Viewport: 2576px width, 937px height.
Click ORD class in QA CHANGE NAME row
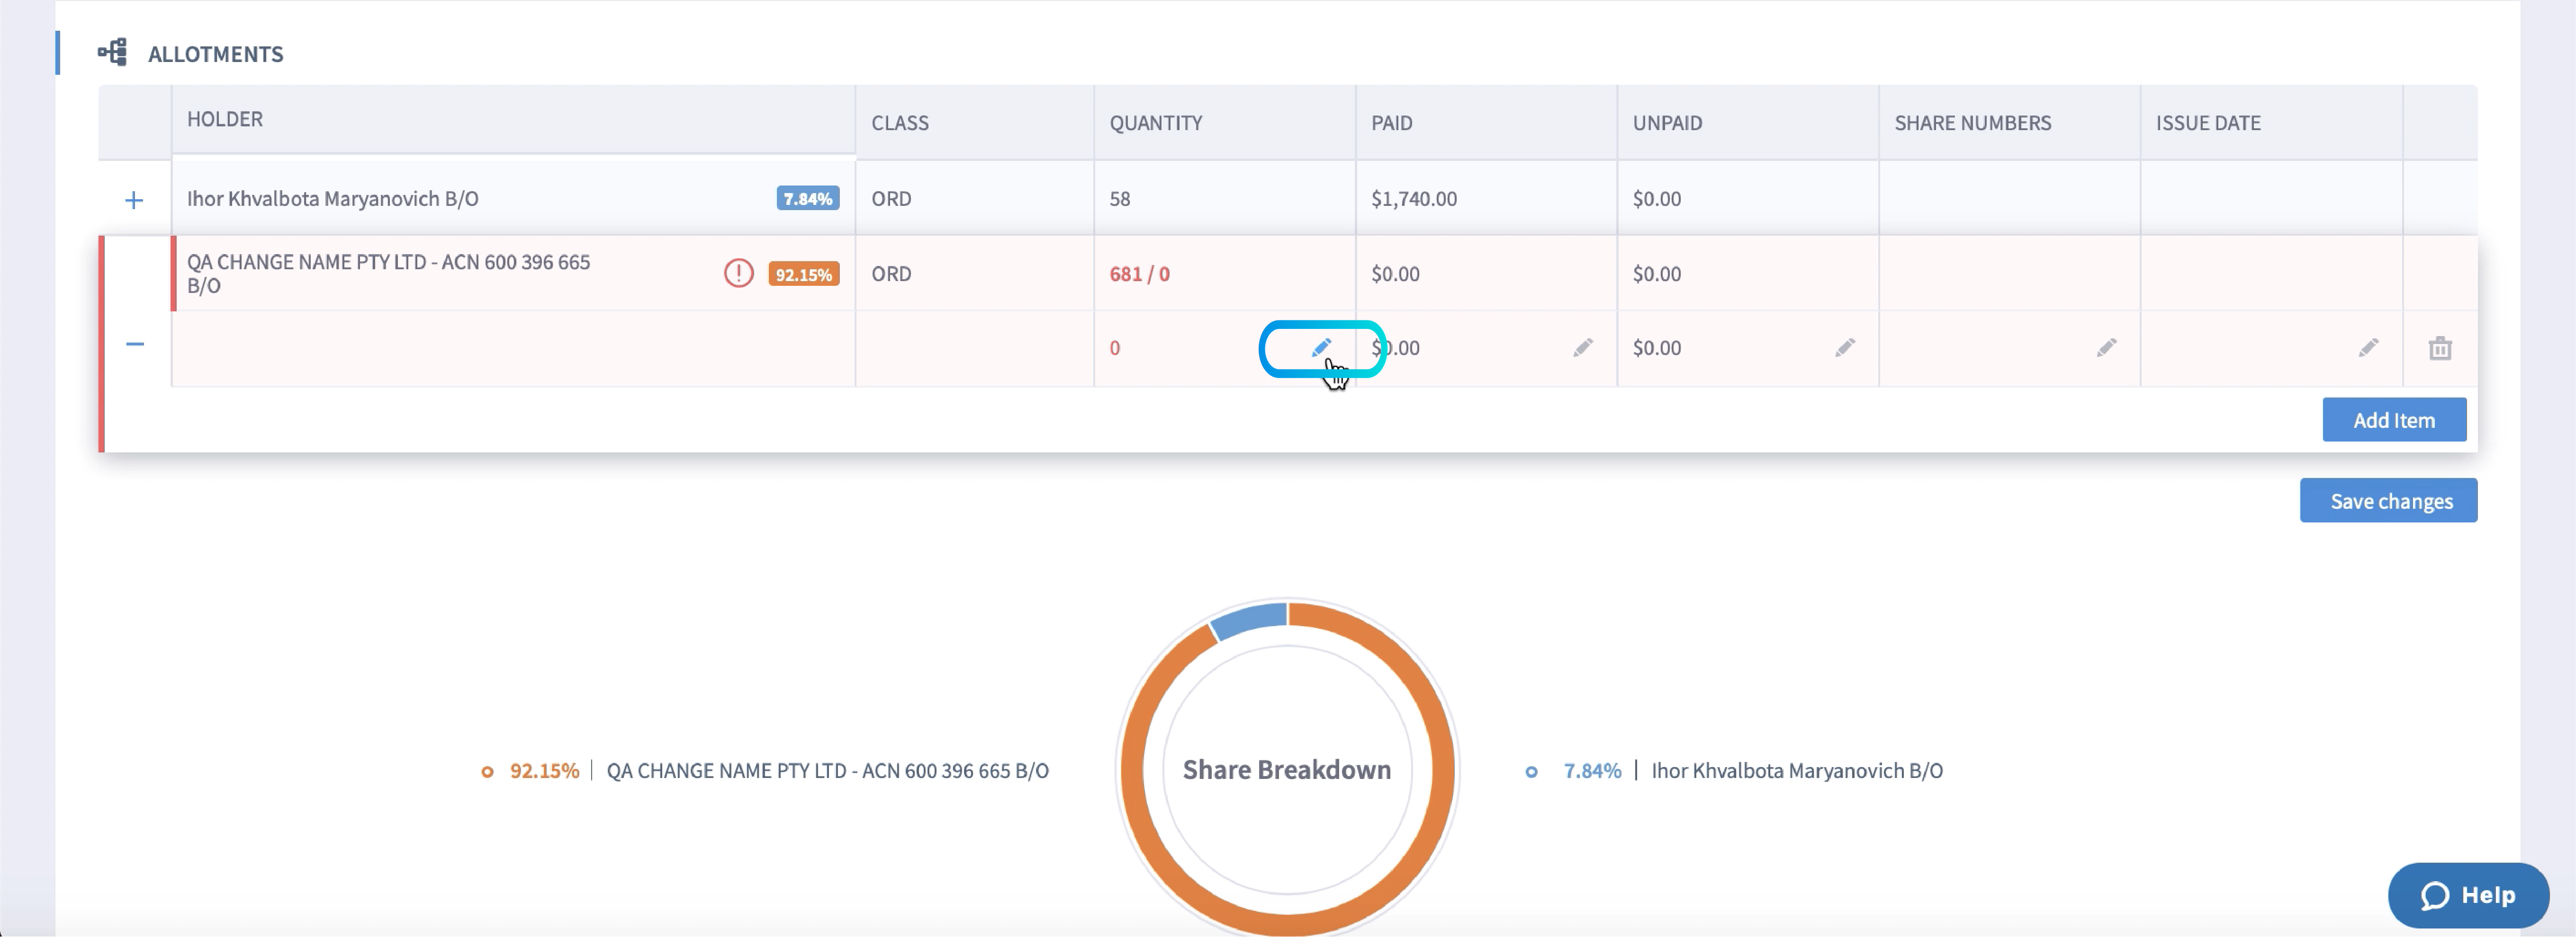891,274
